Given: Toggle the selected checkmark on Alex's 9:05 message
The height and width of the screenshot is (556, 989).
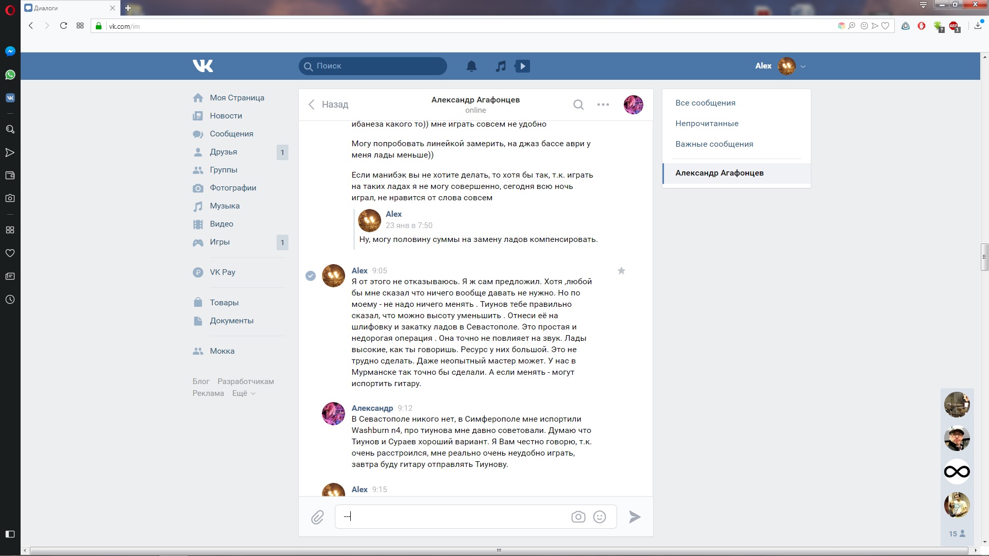Looking at the screenshot, I should pos(311,276).
